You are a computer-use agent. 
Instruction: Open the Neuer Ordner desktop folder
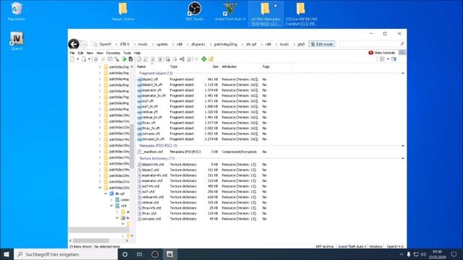123,12
